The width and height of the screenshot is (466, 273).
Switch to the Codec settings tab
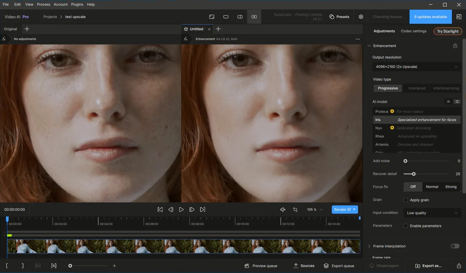coord(414,31)
